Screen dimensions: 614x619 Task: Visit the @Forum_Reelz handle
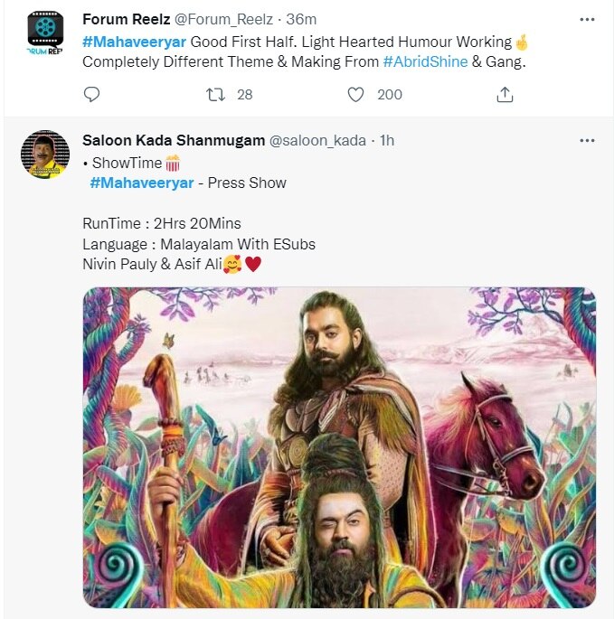click(x=222, y=18)
